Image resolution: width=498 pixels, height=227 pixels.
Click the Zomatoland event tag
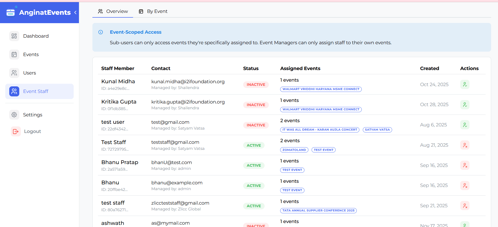coord(294,150)
